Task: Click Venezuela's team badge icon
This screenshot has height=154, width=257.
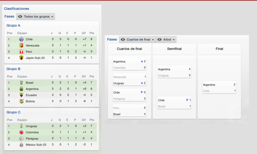Action: pos(21,45)
